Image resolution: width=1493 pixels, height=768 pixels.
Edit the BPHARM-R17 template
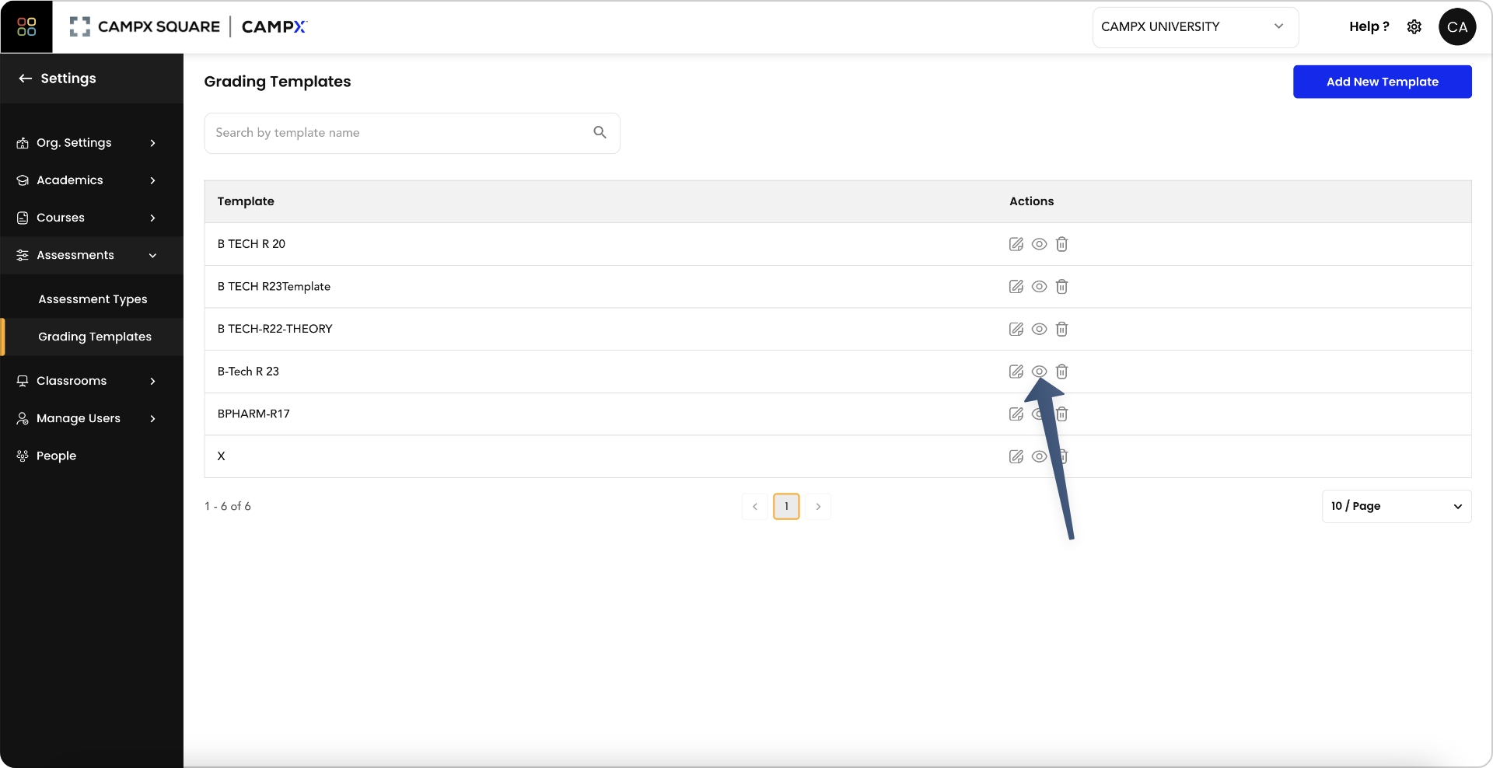click(x=1016, y=414)
